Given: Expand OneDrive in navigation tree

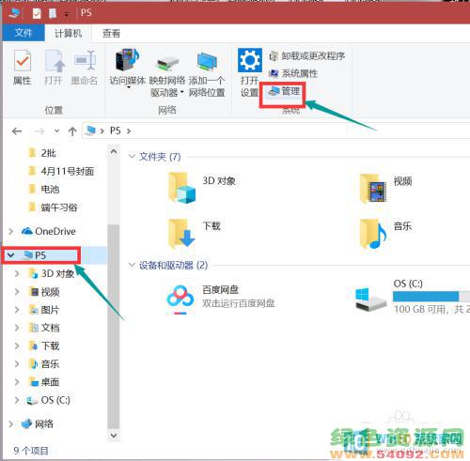Looking at the screenshot, I should pyautogui.click(x=11, y=231).
